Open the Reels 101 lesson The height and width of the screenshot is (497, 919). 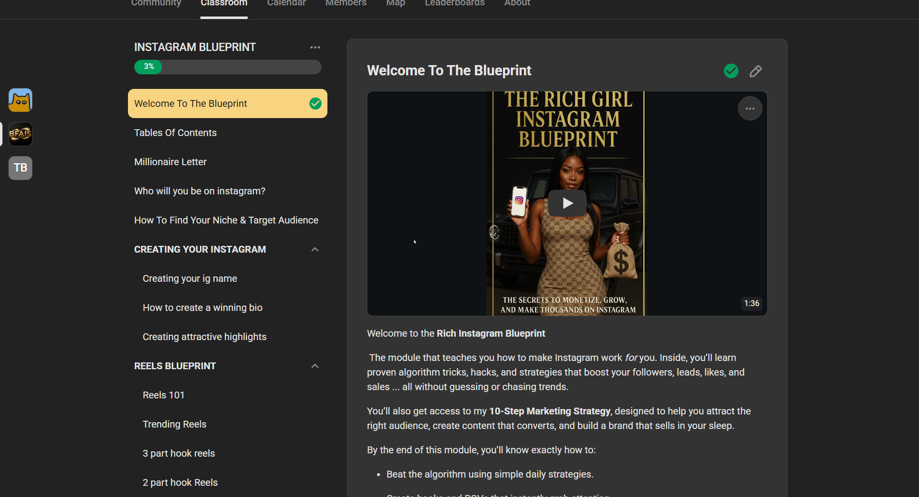tap(228, 395)
